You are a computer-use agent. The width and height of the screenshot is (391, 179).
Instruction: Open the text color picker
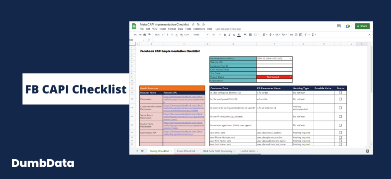pyautogui.click(x=239, y=35)
